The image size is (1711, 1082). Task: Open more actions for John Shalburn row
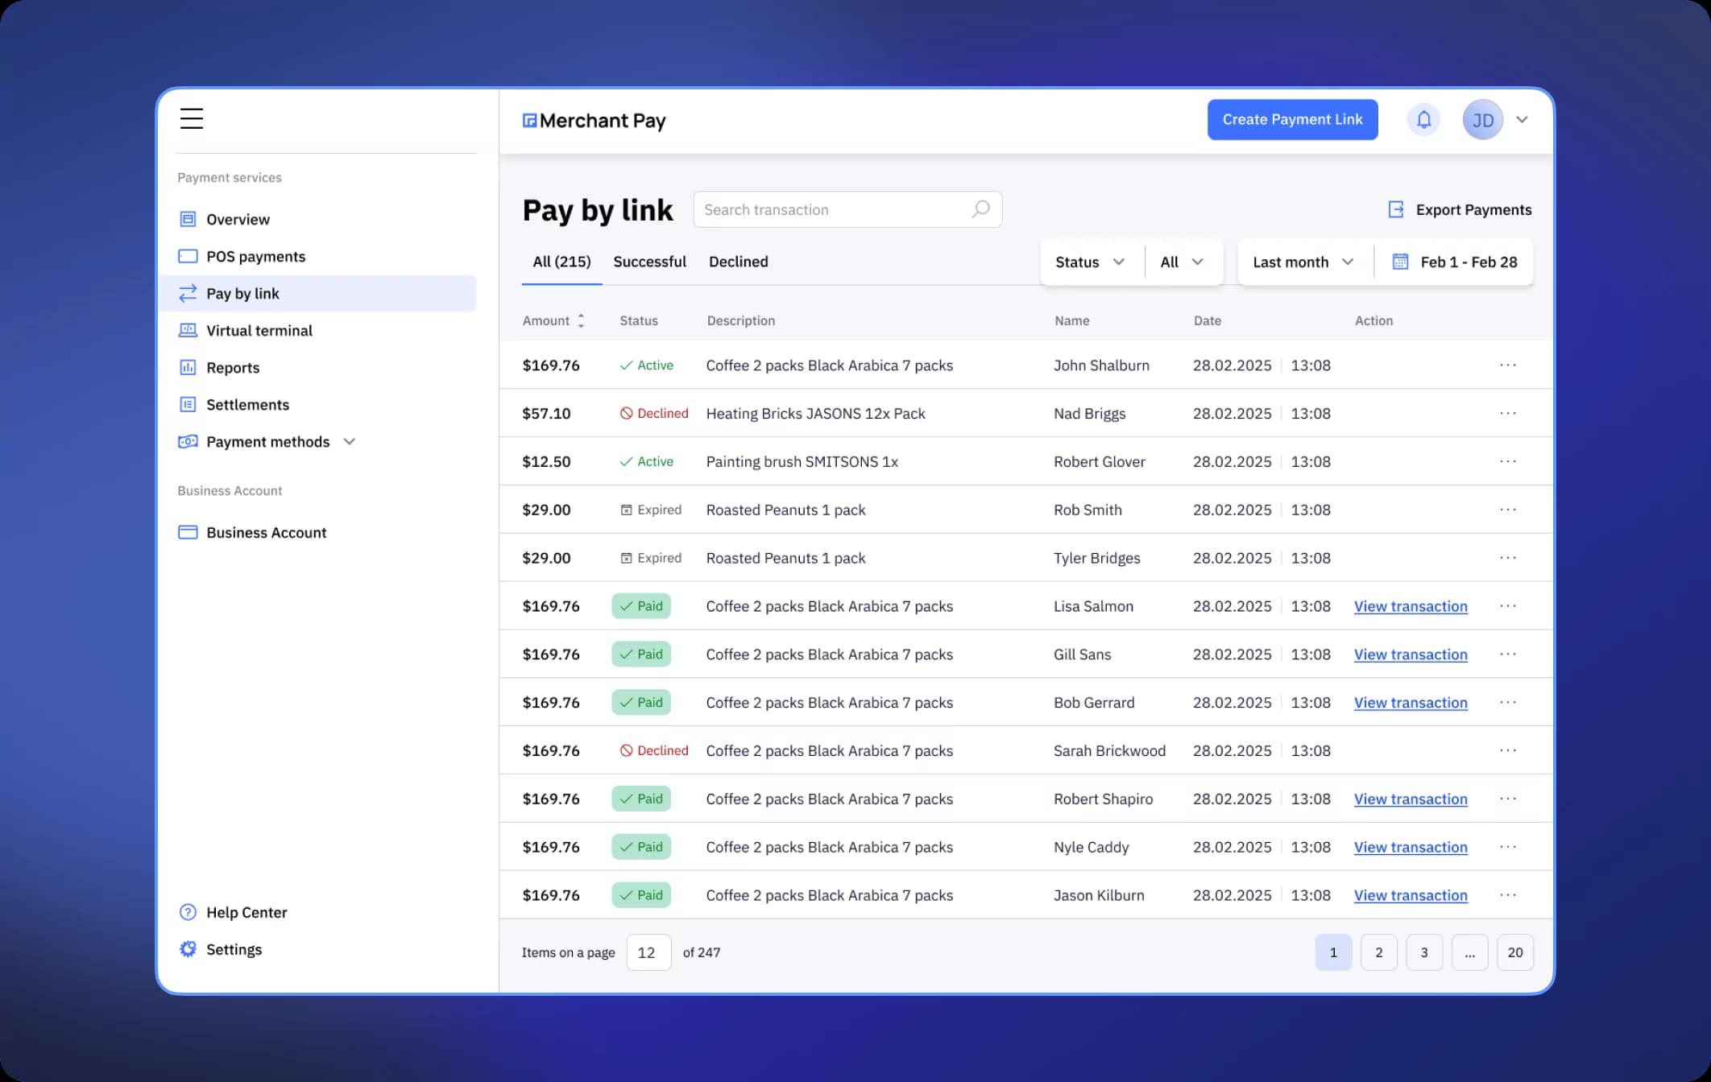[1508, 365]
